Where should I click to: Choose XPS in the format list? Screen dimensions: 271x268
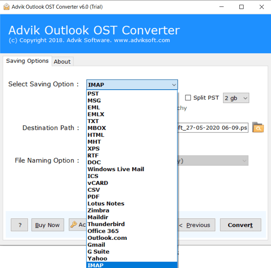tap(132, 148)
